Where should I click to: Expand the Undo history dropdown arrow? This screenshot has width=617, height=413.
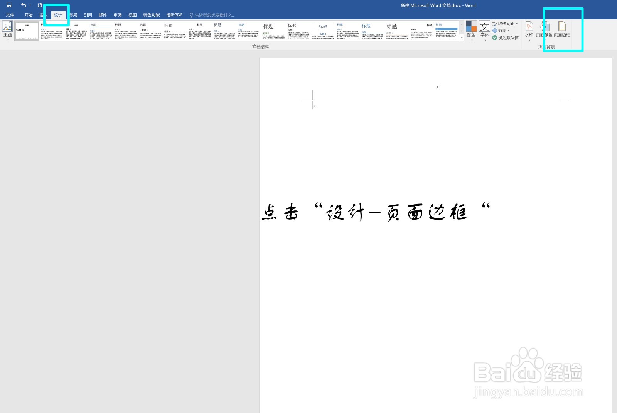click(x=30, y=5)
